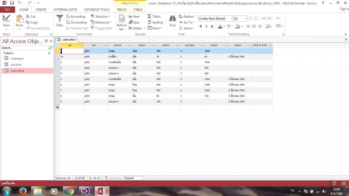Click the Filter funnel icon
This screenshot has height=196, width=349.
point(60,19)
